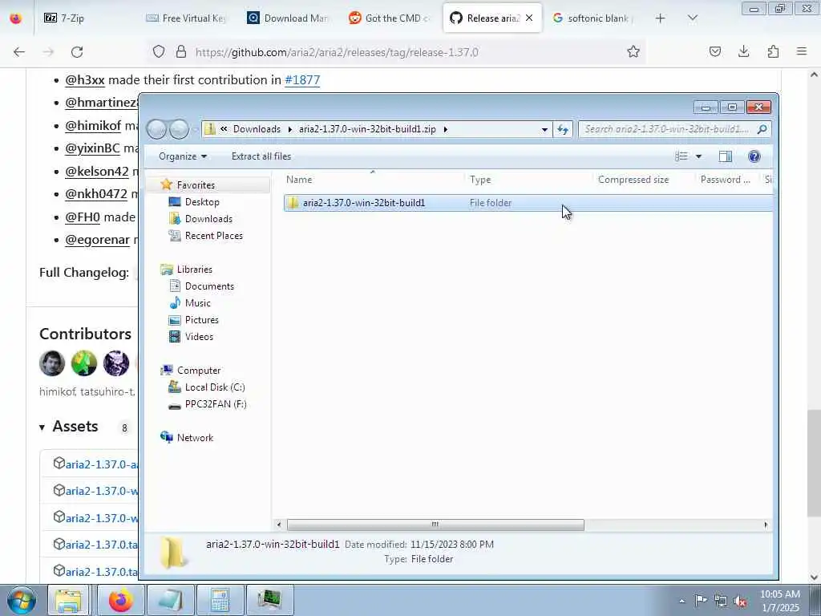This screenshot has height=616, width=821.
Task: Select Downloads in navigation pane
Action: [x=208, y=218]
